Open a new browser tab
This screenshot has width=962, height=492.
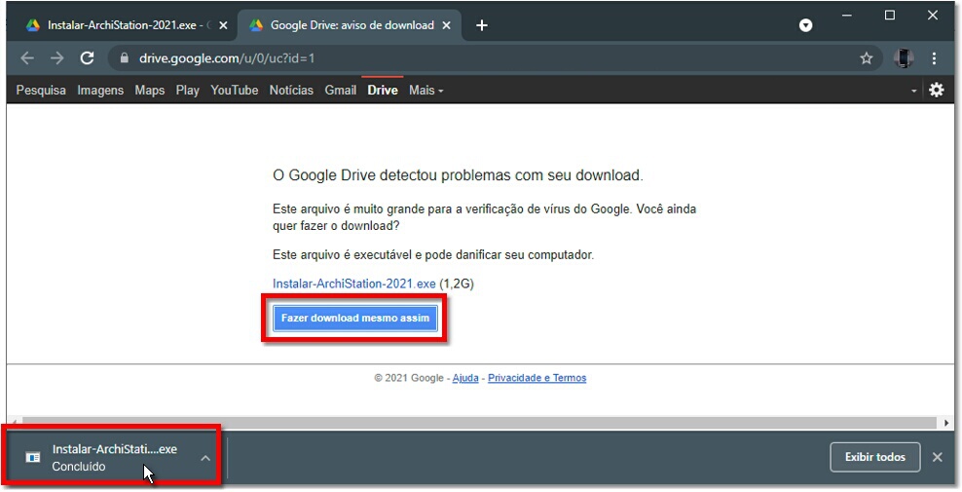click(482, 25)
